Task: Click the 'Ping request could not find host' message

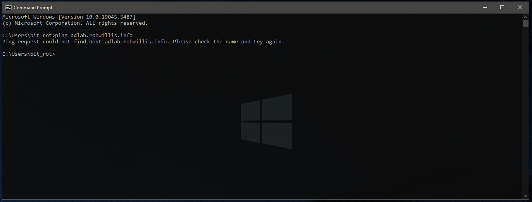Action: tap(143, 42)
